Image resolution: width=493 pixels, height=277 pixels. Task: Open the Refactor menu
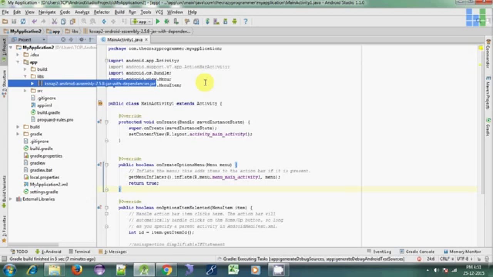coord(102,12)
